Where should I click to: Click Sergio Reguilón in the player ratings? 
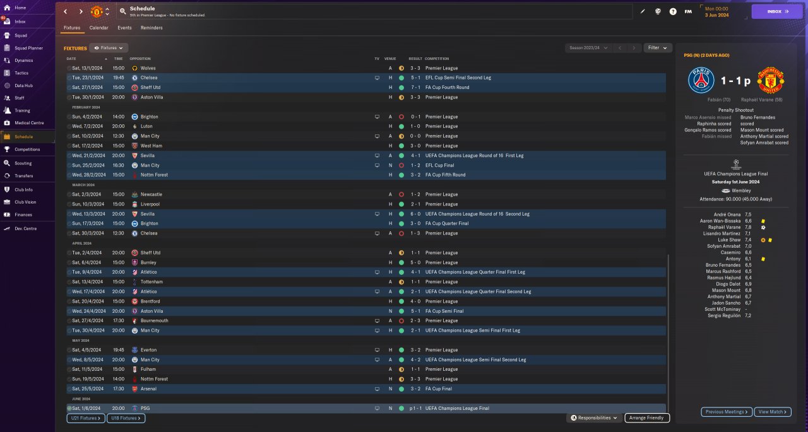coord(725,315)
